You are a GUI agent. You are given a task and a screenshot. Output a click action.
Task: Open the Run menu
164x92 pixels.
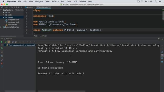[63, 2]
